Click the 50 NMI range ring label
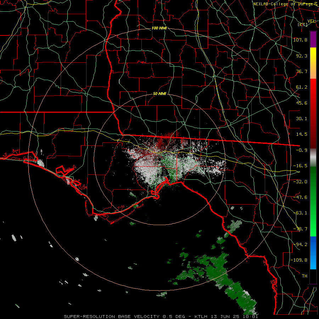 click(159, 94)
